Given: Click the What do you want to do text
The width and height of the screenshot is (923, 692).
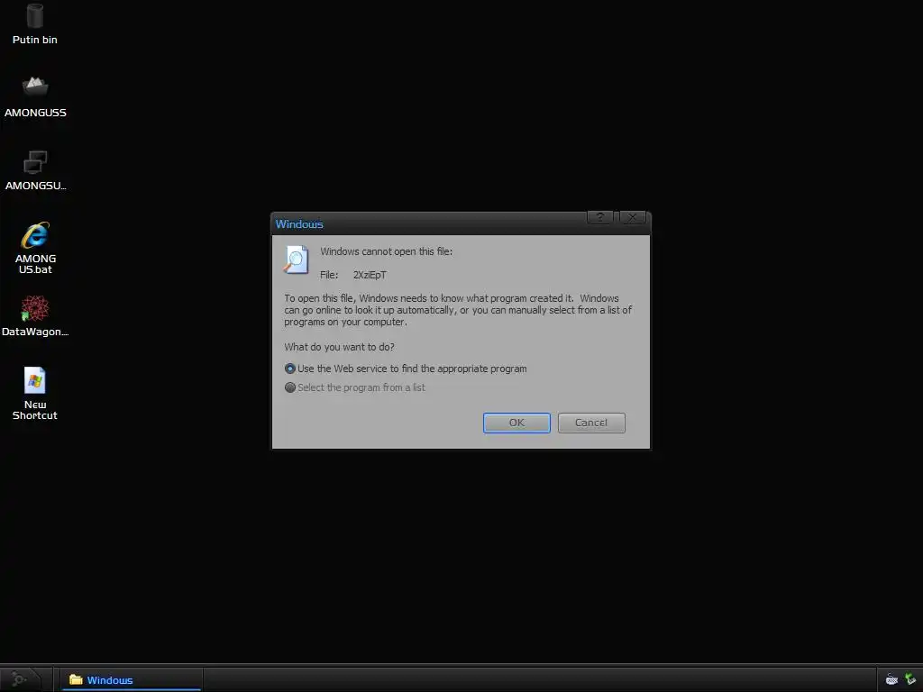Looking at the screenshot, I should click(x=339, y=347).
